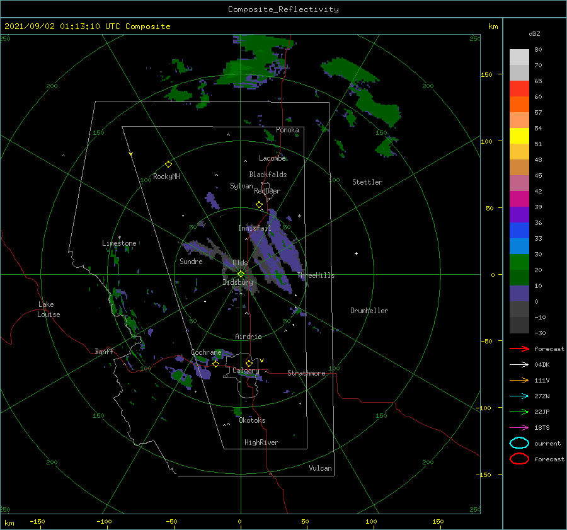Select the Sundre label
Image resolution: width=567 pixels, height=530 pixels.
coord(191,261)
